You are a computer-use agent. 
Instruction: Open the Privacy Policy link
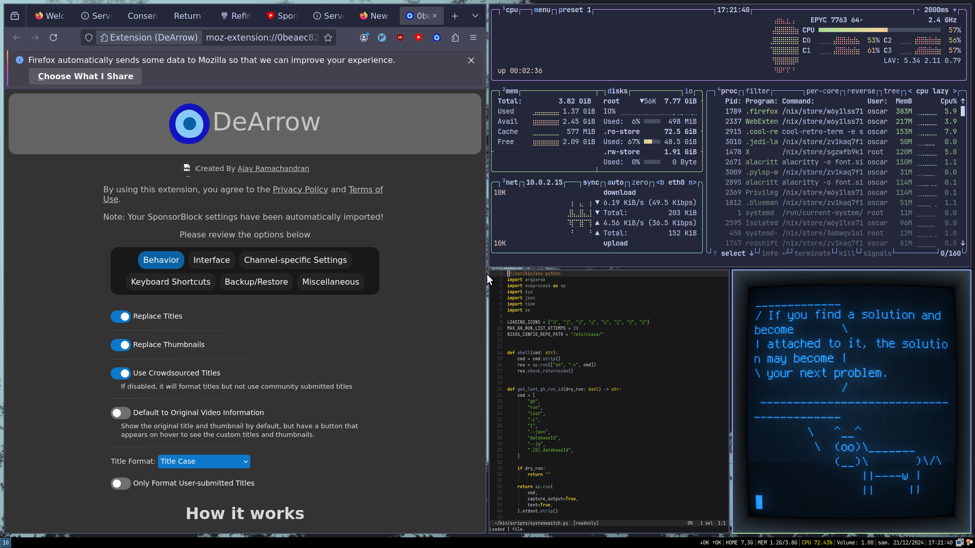300,189
